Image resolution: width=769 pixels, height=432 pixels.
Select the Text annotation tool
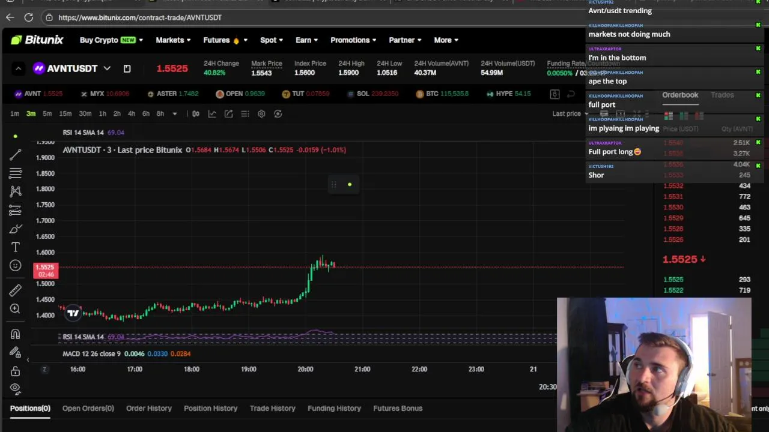pos(16,247)
